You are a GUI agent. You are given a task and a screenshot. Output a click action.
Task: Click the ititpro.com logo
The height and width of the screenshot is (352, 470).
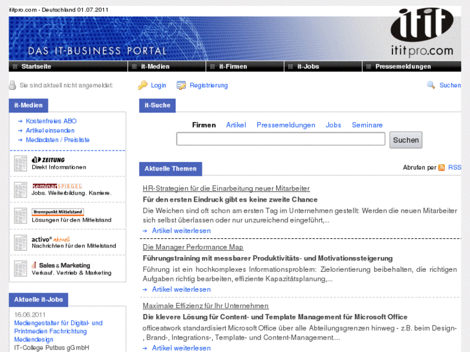tap(422, 32)
